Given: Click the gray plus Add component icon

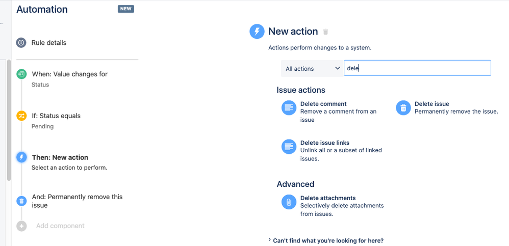Looking at the screenshot, I should [x=21, y=226].
